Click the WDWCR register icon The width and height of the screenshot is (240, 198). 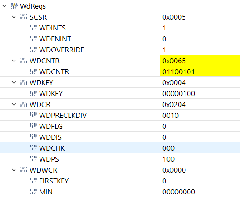(x=24, y=170)
